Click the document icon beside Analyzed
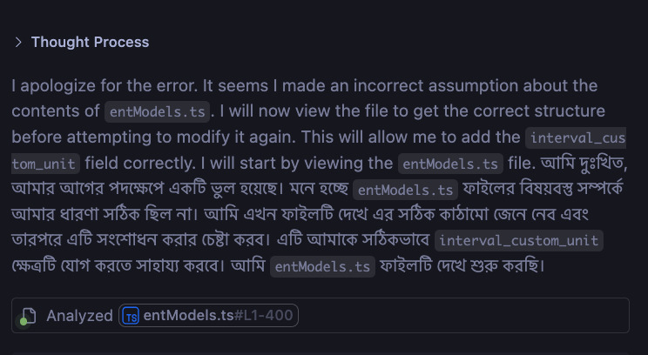The image size is (648, 355). tap(29, 316)
